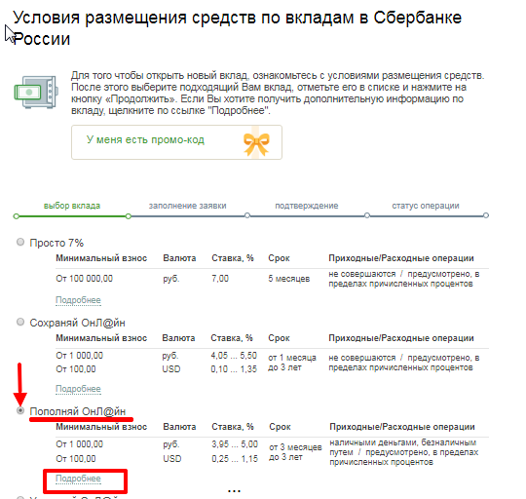
Task: Click the final progress circle marker at the line end
Action: click(486, 215)
